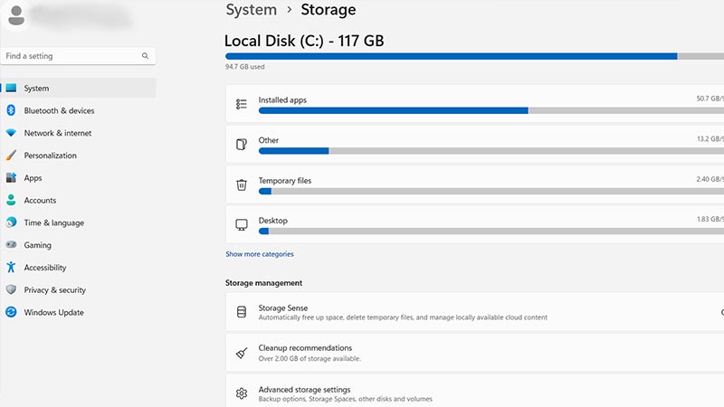
Task: Click the Advanced storage settings gear icon
Action: (x=242, y=393)
